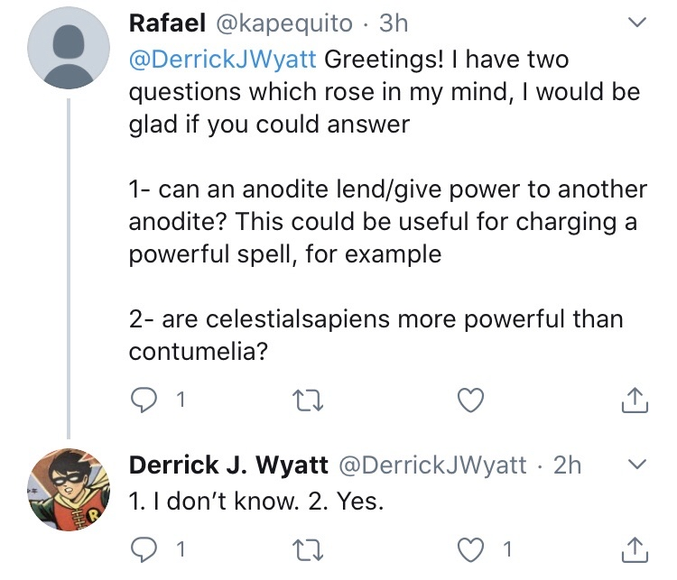Share Derrick J. Wyatt's reply
The height and width of the screenshot is (580, 677).
635,548
